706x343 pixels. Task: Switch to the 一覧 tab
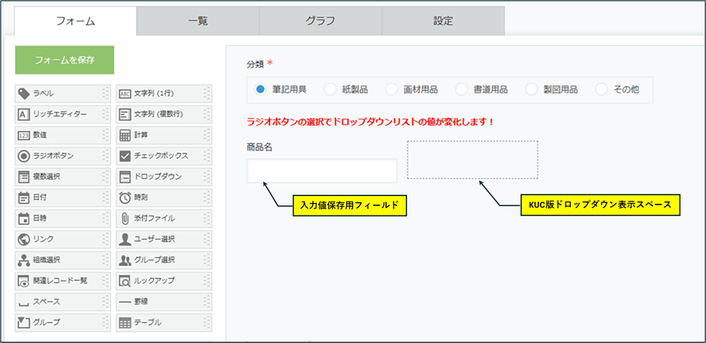198,21
